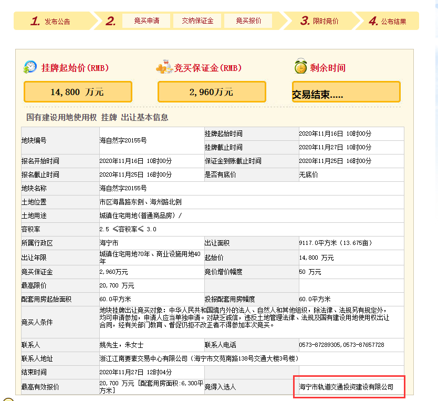The height and width of the screenshot is (401, 438).
Task: Click the winning bidder 海宁市轨道交通投资建设有限公司
Action: tap(347, 387)
